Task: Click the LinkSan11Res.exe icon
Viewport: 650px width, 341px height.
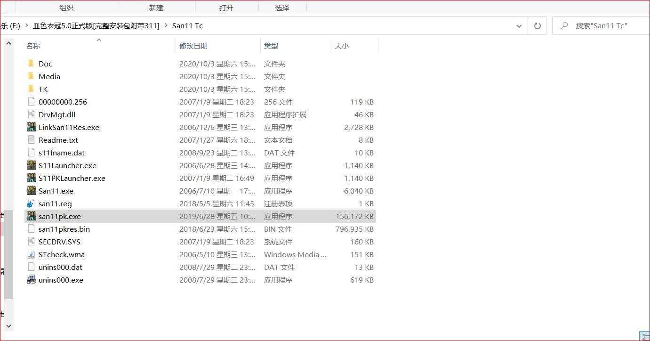Action: click(32, 127)
